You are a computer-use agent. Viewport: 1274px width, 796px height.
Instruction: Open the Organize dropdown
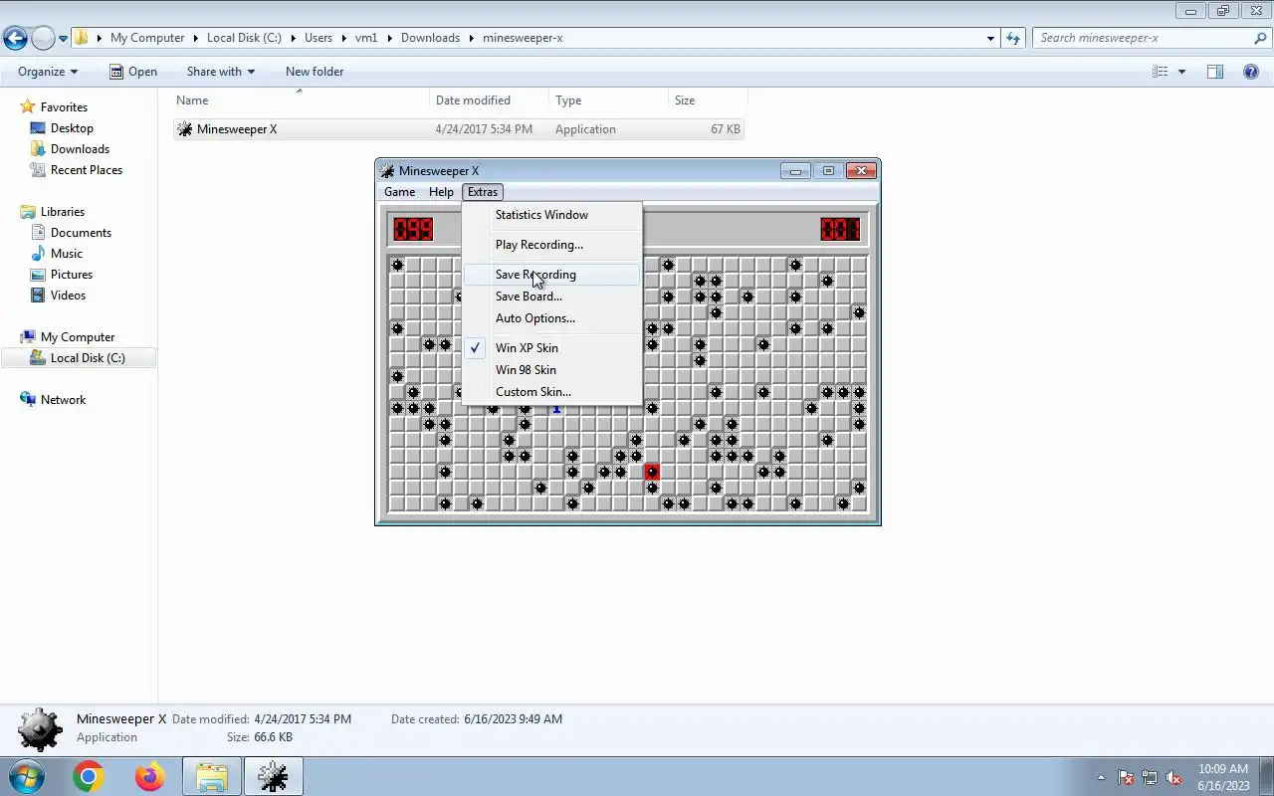point(48,72)
